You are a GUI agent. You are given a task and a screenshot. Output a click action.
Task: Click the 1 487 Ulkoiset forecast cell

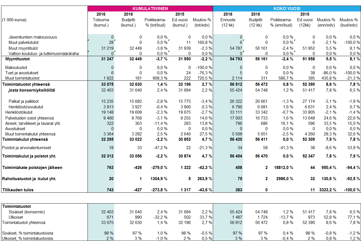[x=237, y=217]
